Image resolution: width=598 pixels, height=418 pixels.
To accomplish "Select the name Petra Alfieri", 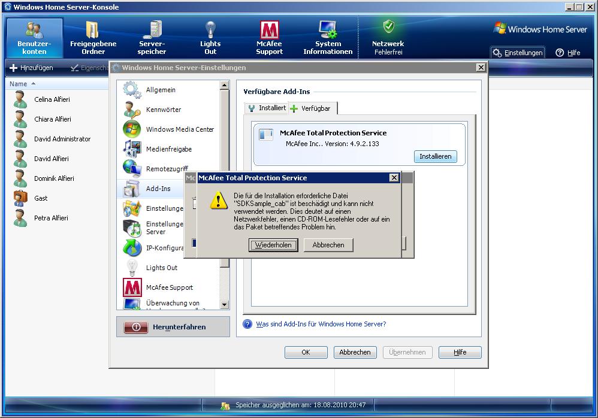I will point(51,218).
